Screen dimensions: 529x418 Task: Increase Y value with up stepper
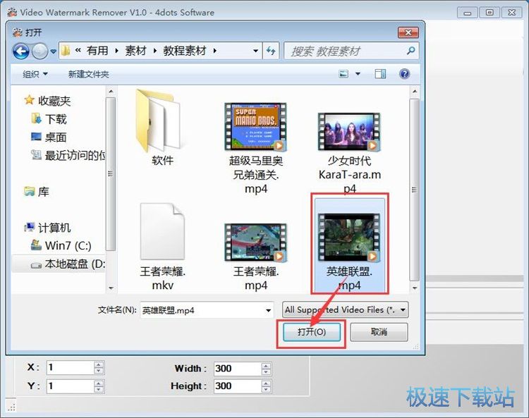click(x=99, y=383)
